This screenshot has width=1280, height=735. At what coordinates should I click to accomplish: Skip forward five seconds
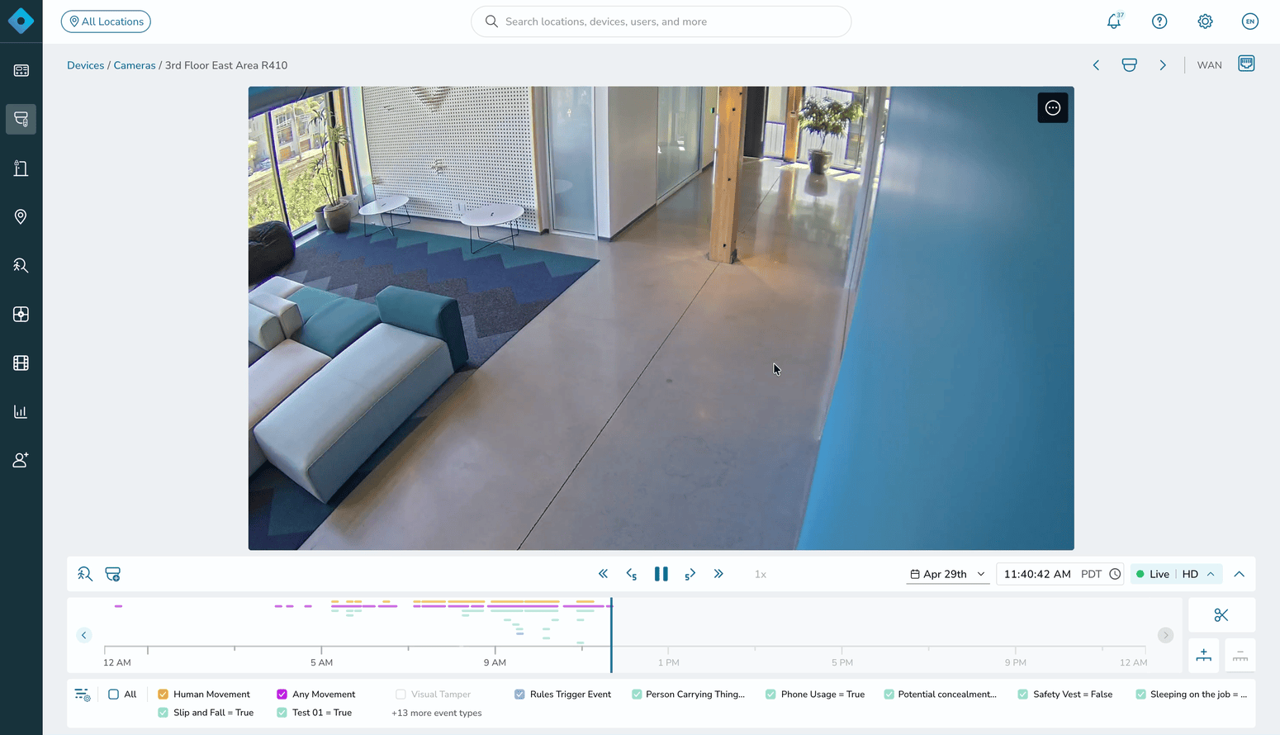[690, 574]
